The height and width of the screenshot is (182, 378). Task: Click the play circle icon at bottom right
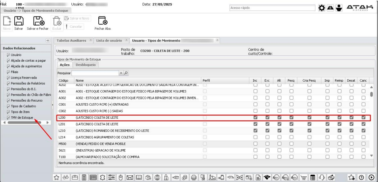371,178
